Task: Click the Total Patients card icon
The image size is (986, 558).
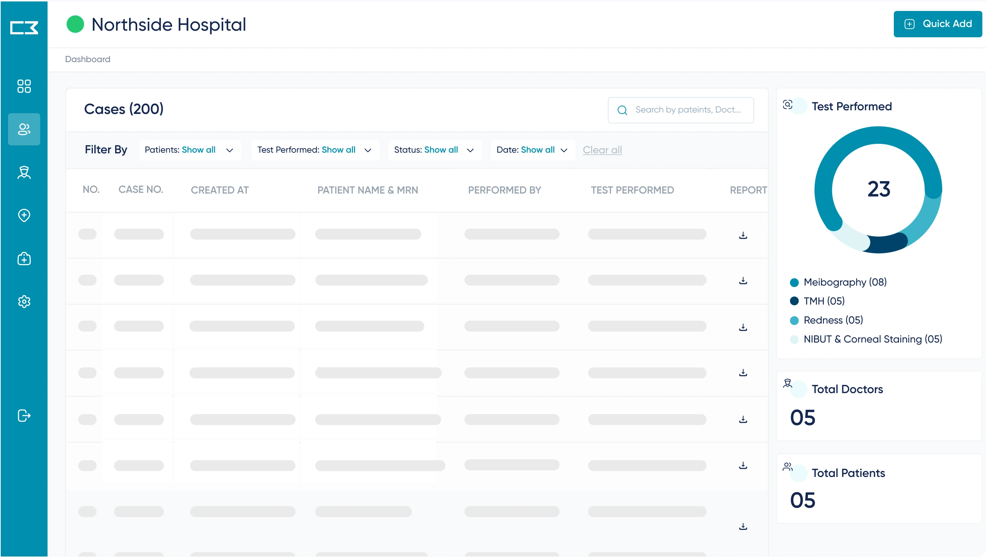Action: click(x=787, y=466)
